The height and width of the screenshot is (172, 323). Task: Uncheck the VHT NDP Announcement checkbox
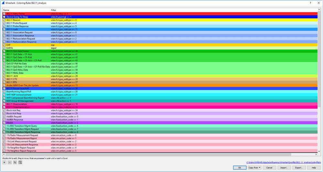pos(4,95)
